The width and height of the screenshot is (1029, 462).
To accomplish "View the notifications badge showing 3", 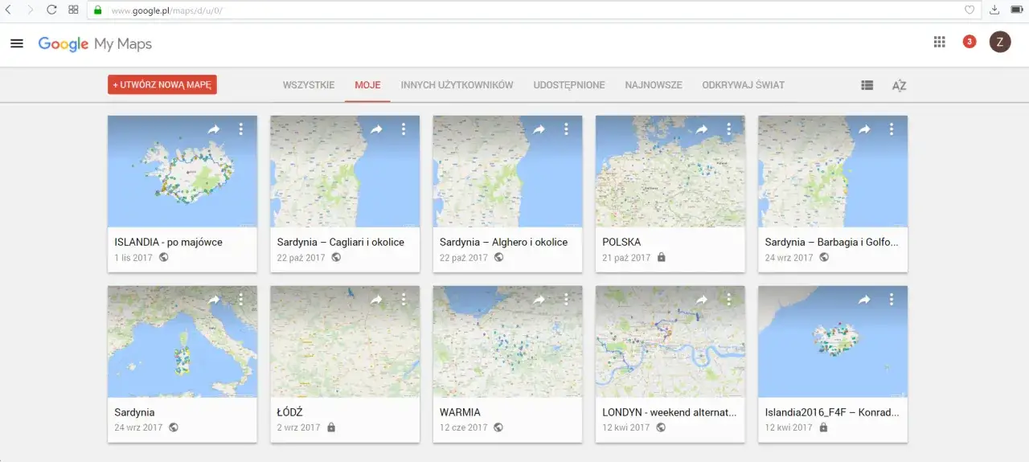I will (970, 42).
